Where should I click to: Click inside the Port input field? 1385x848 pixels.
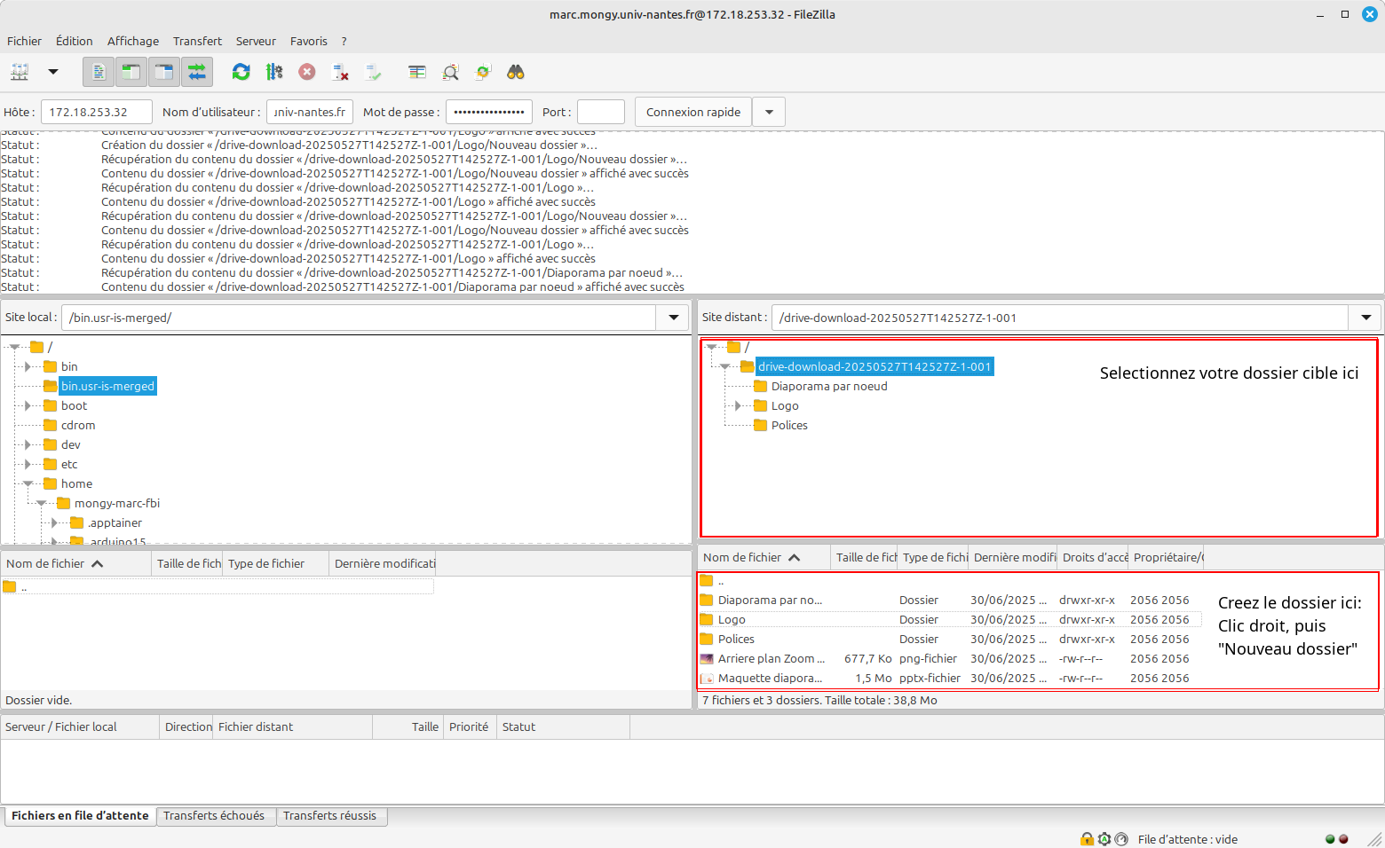(601, 111)
